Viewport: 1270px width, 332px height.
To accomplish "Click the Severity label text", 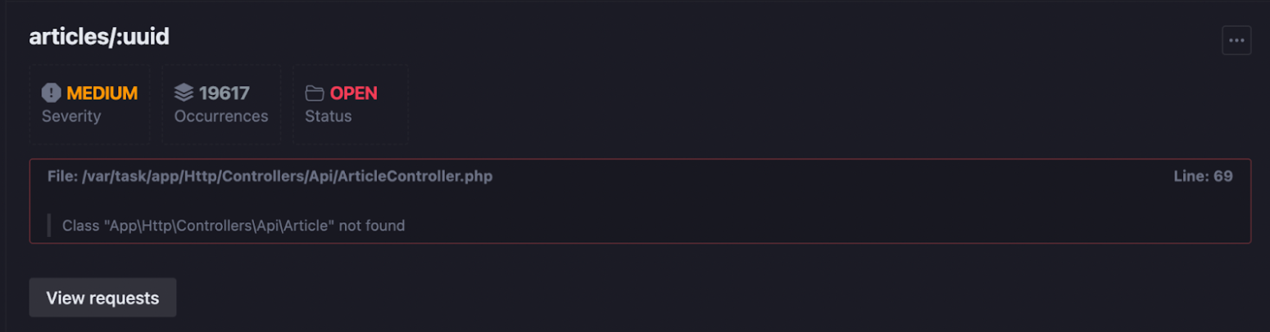I will pos(71,116).
